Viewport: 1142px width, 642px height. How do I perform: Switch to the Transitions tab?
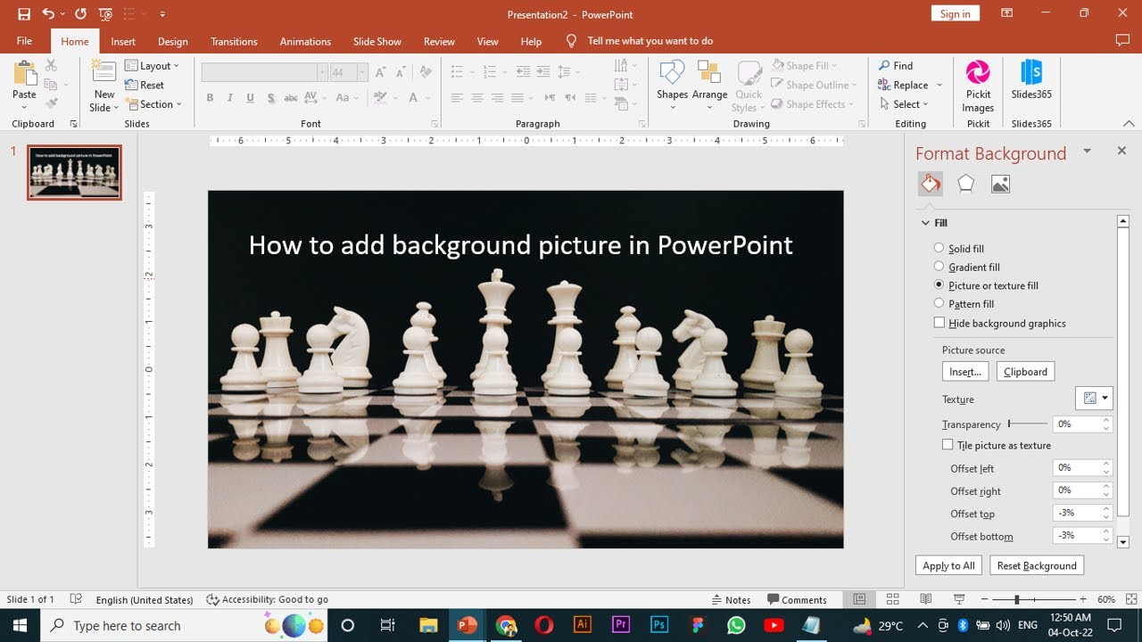pyautogui.click(x=234, y=41)
